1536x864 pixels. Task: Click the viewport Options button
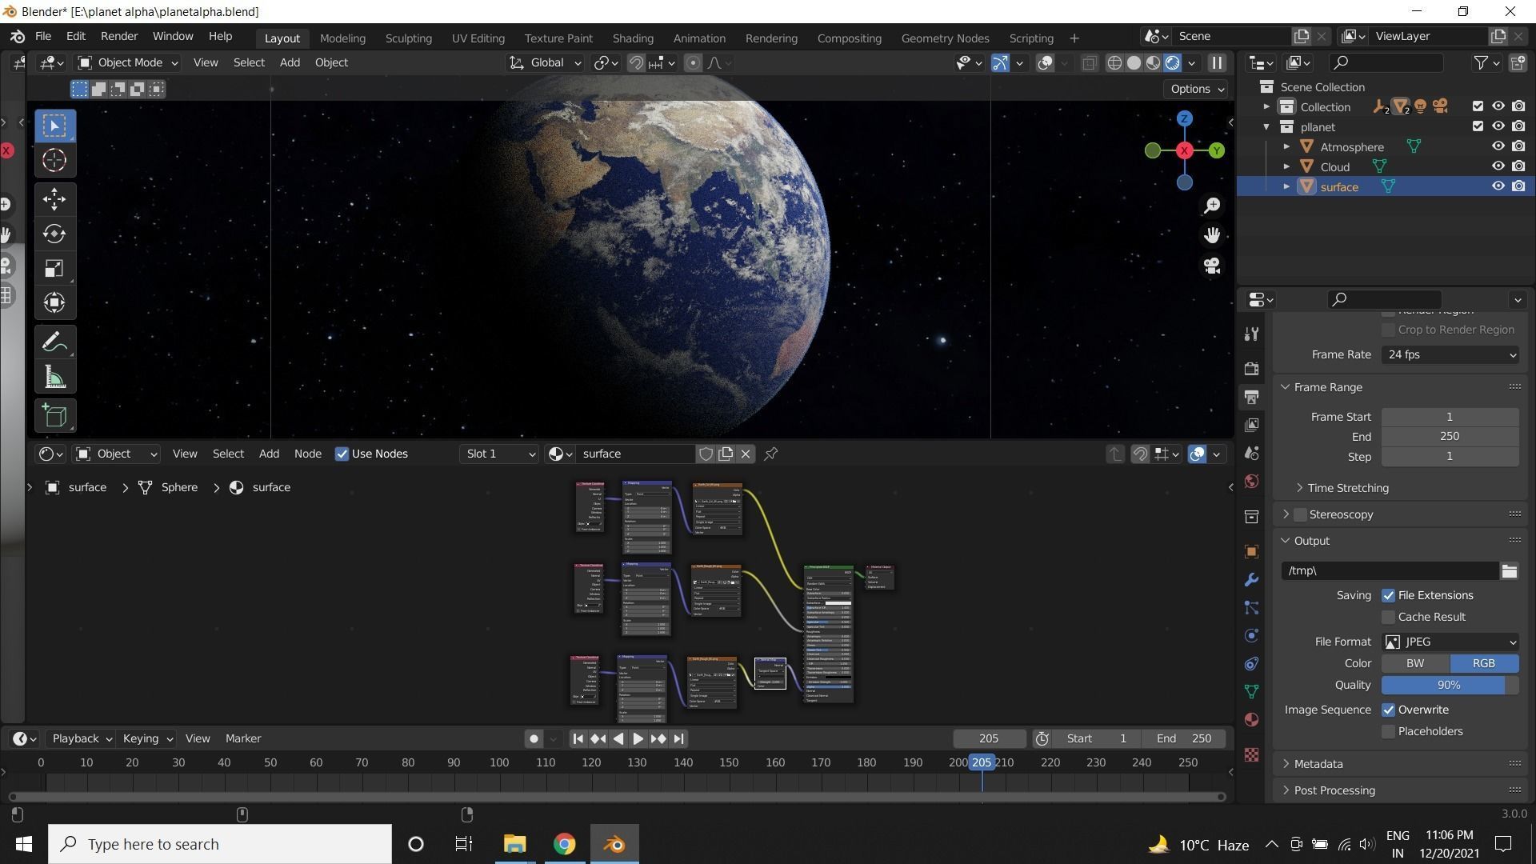(1198, 89)
